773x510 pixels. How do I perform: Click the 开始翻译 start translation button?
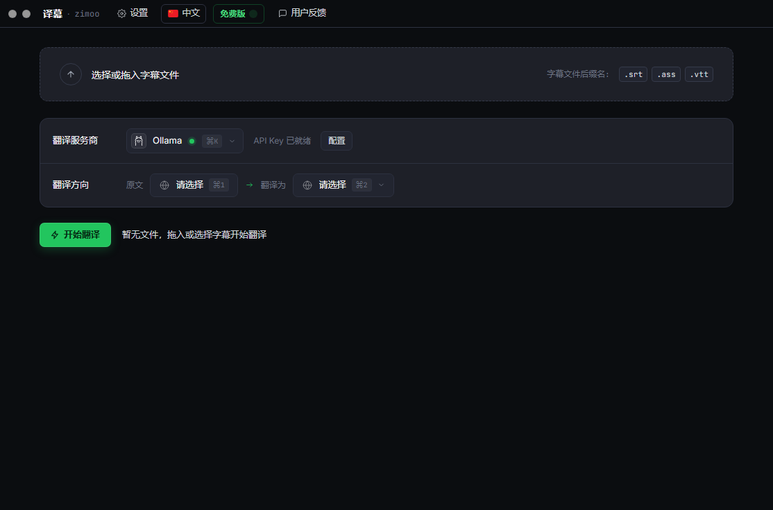75,235
